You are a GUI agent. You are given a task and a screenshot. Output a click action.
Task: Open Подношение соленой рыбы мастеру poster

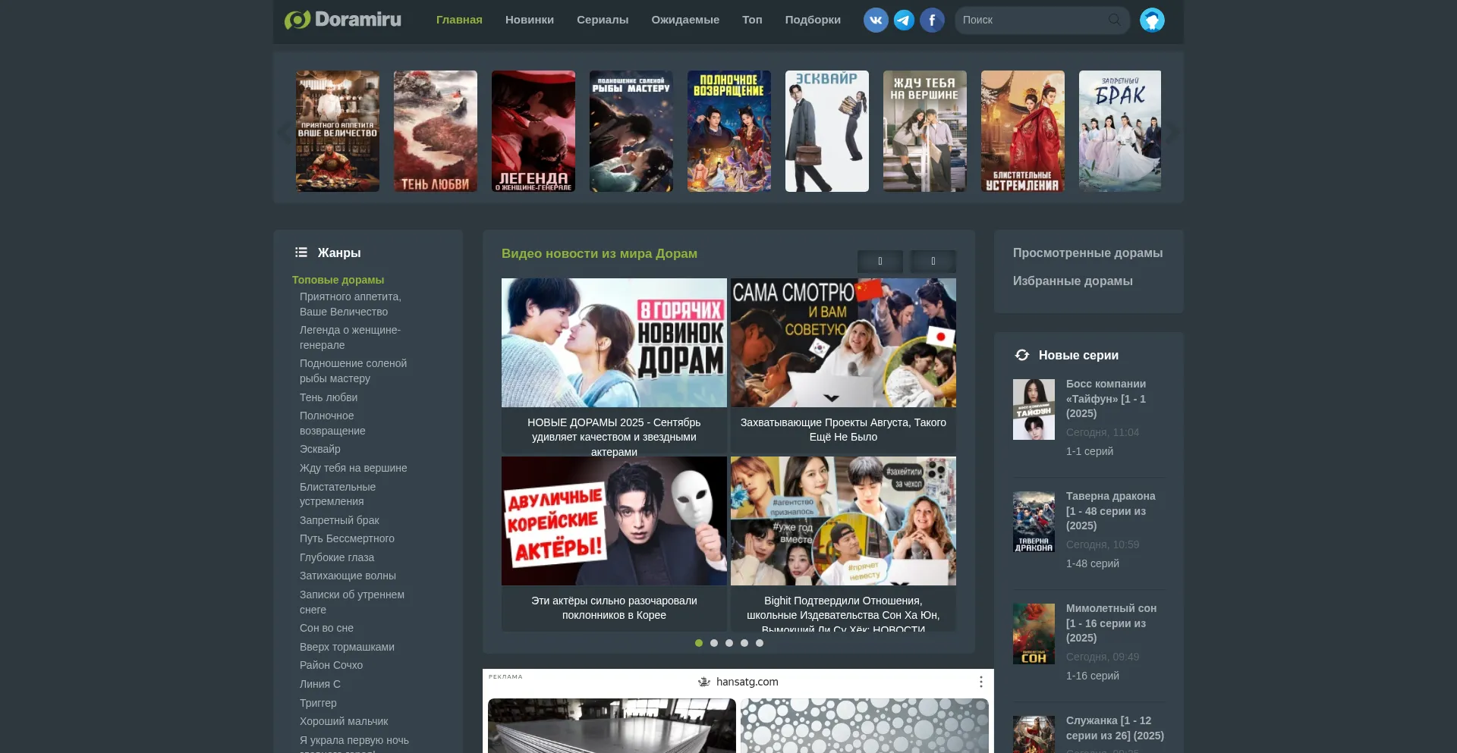[x=631, y=131]
